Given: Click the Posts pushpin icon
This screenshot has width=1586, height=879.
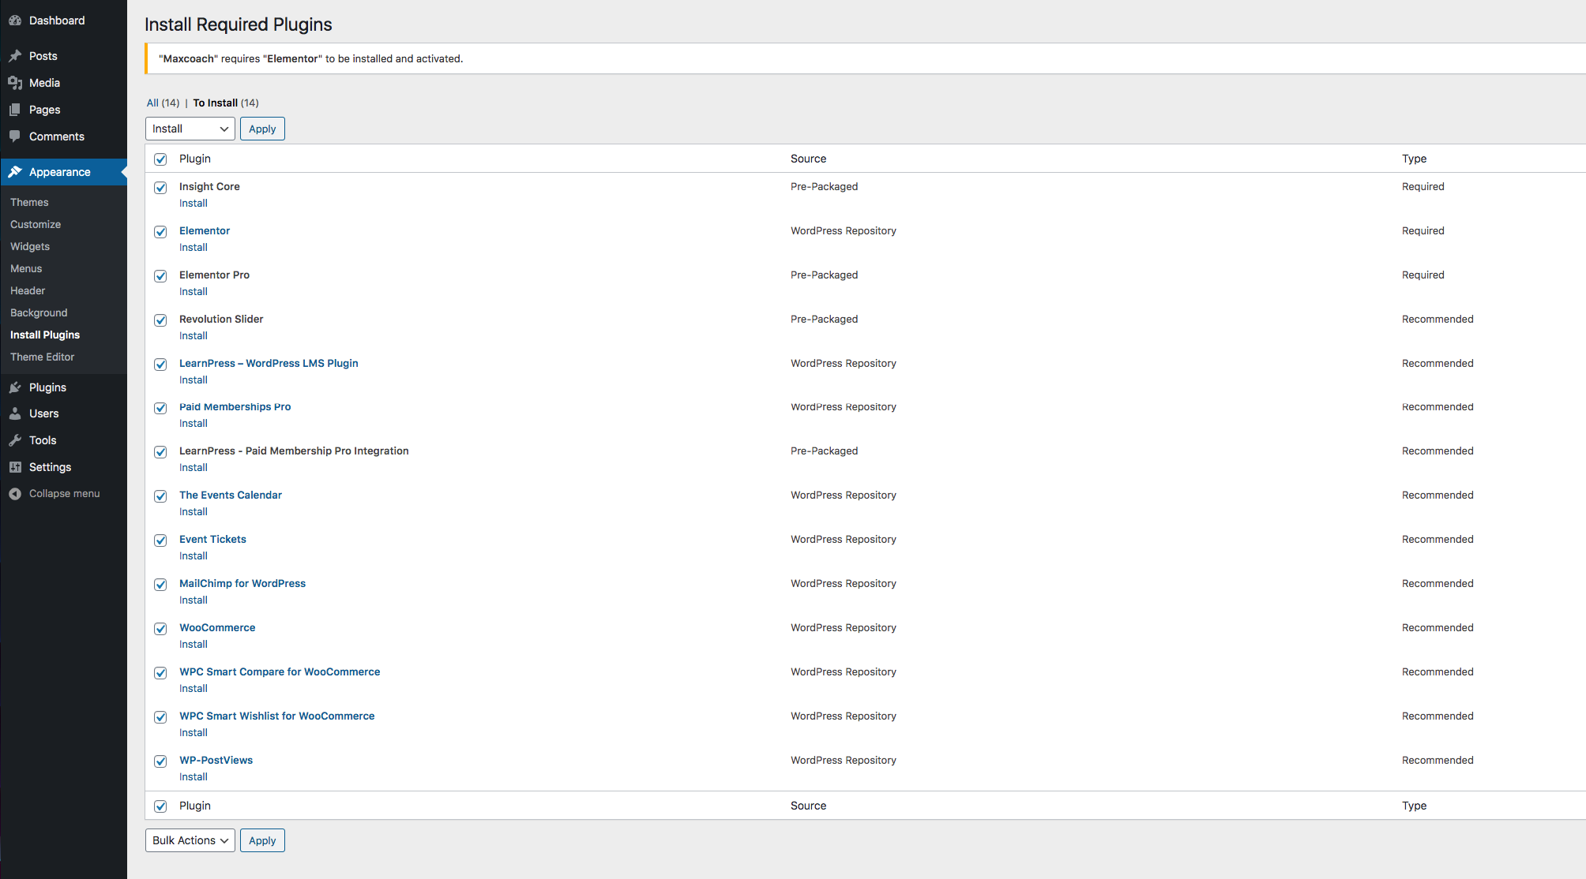Looking at the screenshot, I should 15,56.
